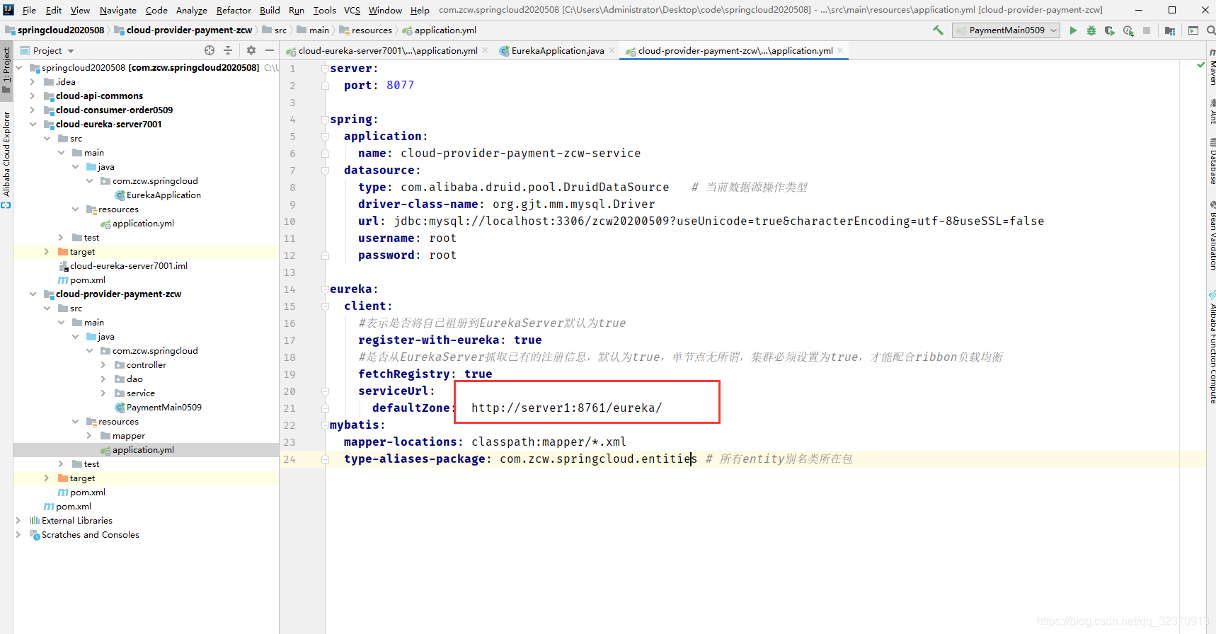The image size is (1216, 634).
Task: Open the Refactor menu
Action: coord(234,10)
